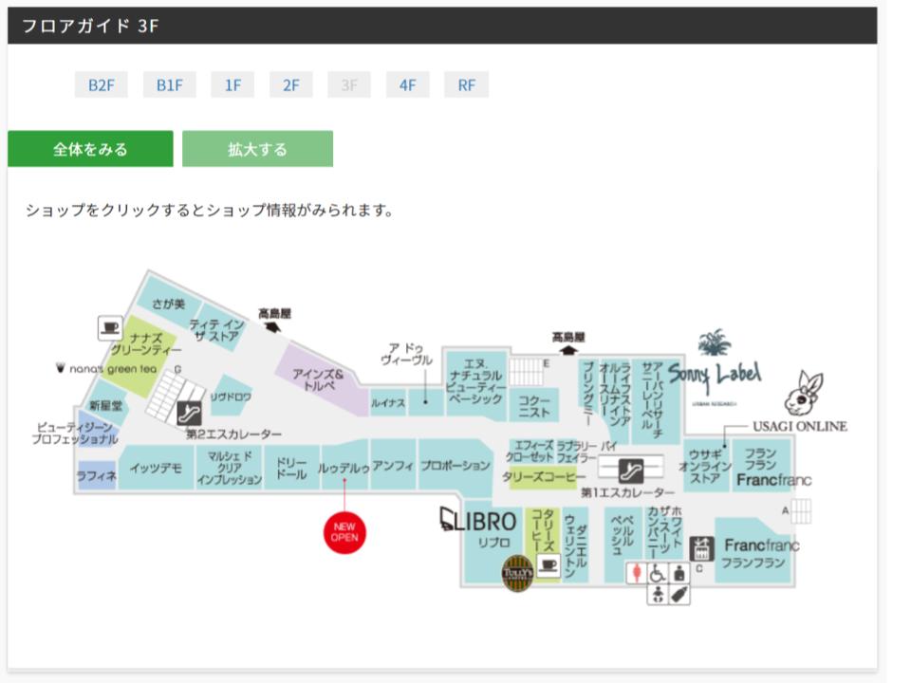Image resolution: width=911 pixels, height=683 pixels.
Task: Click the Tully's round logo icon
Action: 517,573
